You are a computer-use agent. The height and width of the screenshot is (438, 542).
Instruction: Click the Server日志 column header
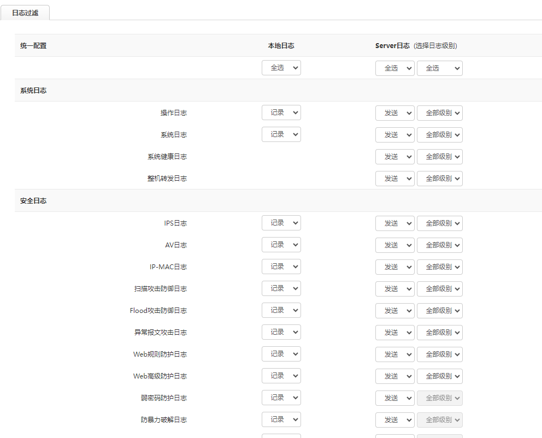[x=392, y=45]
